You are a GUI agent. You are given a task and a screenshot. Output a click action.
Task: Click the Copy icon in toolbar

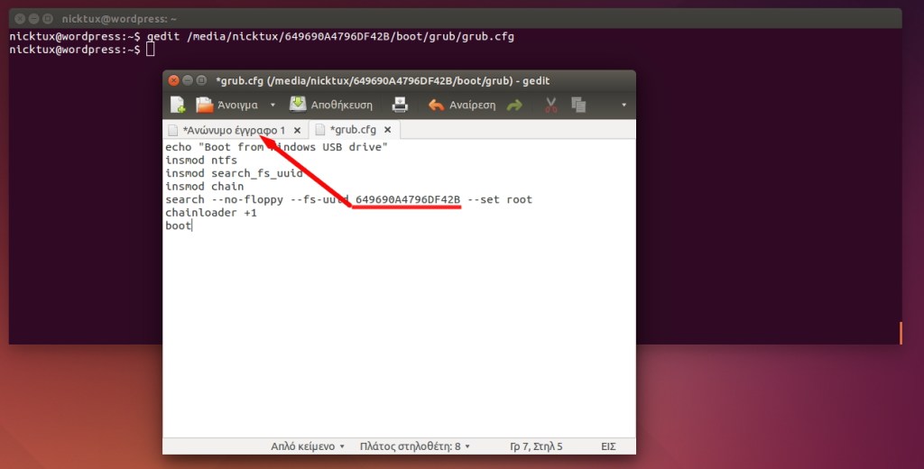578,105
